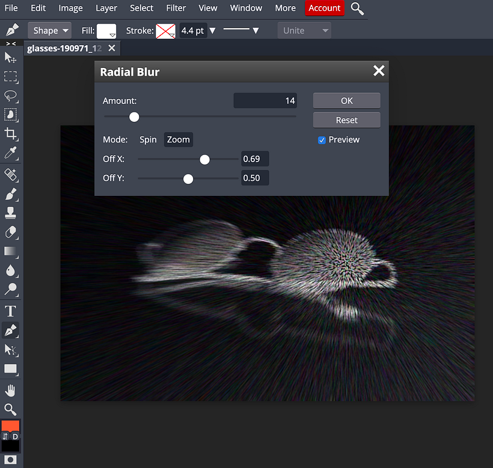
Task: Swap foreground and background colors
Action: click(x=5, y=436)
